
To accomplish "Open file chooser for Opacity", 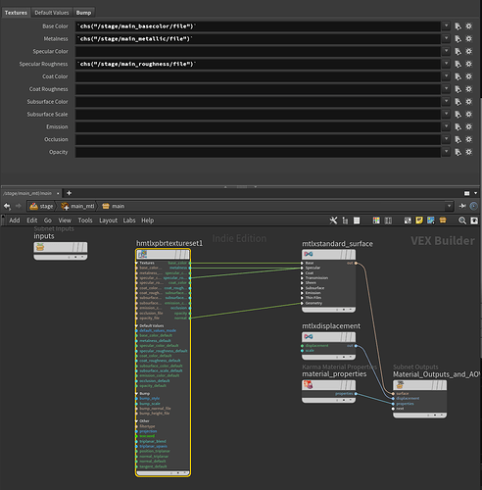I will 458,152.
